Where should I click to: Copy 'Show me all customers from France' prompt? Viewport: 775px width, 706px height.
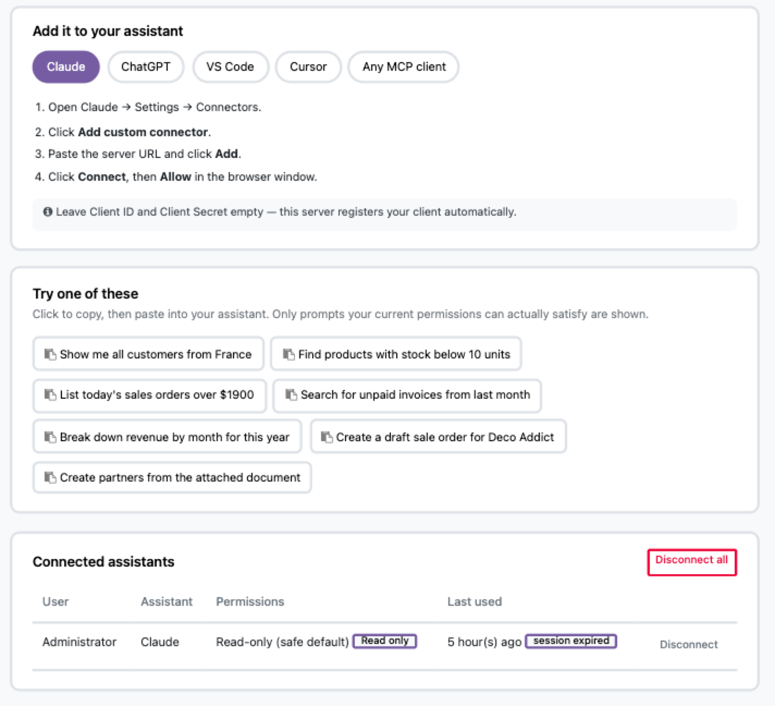click(148, 354)
